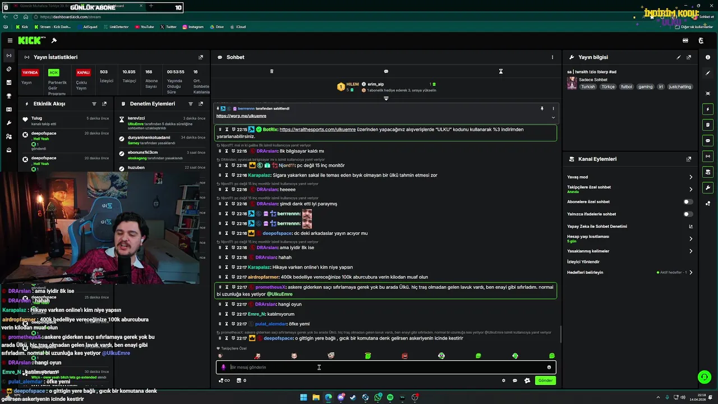
Task: Unpin the pinned chat message
Action: [542, 108]
